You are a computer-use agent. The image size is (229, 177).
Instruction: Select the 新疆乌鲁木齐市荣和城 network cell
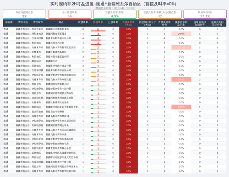57,116
